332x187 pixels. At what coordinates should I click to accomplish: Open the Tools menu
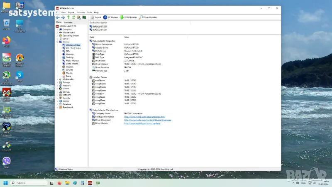90,13
